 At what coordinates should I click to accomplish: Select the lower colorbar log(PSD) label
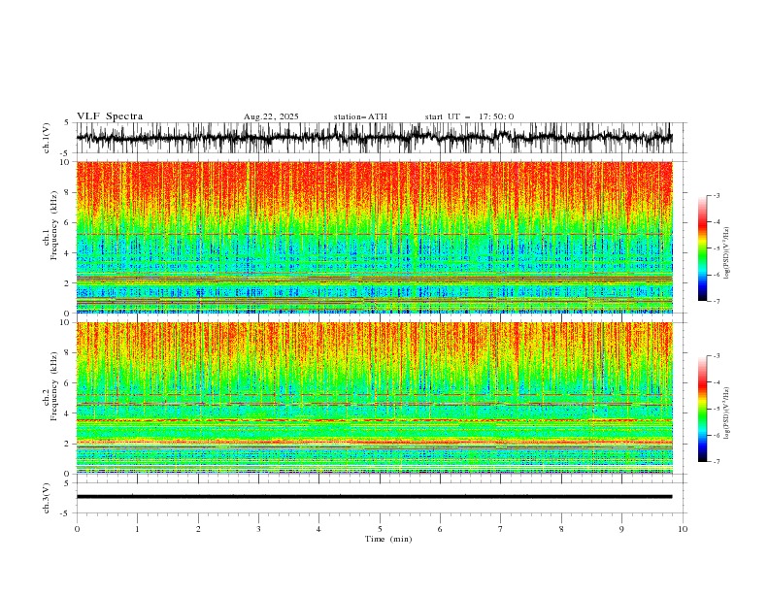coord(726,412)
